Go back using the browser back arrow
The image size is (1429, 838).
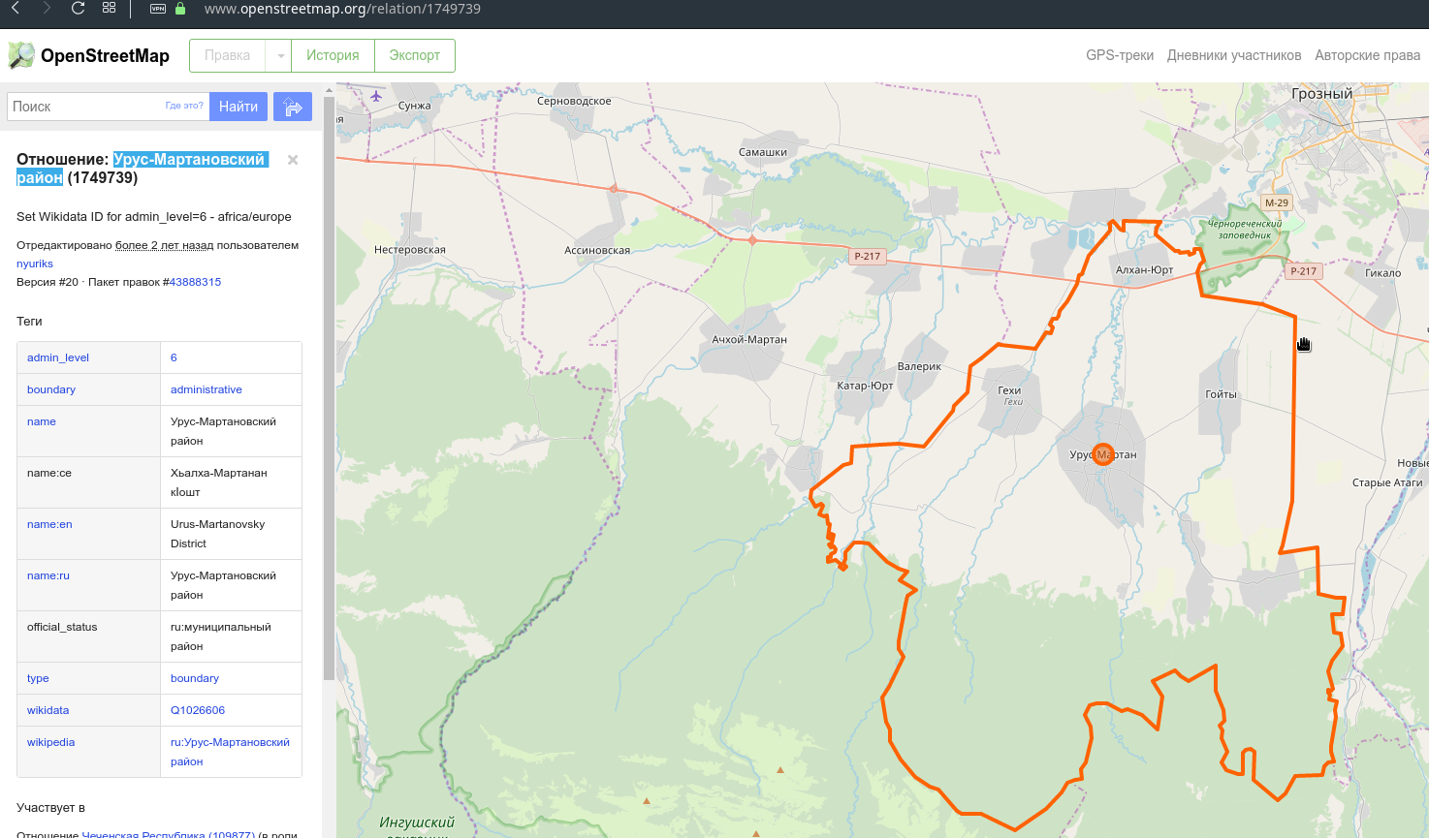[x=16, y=9]
